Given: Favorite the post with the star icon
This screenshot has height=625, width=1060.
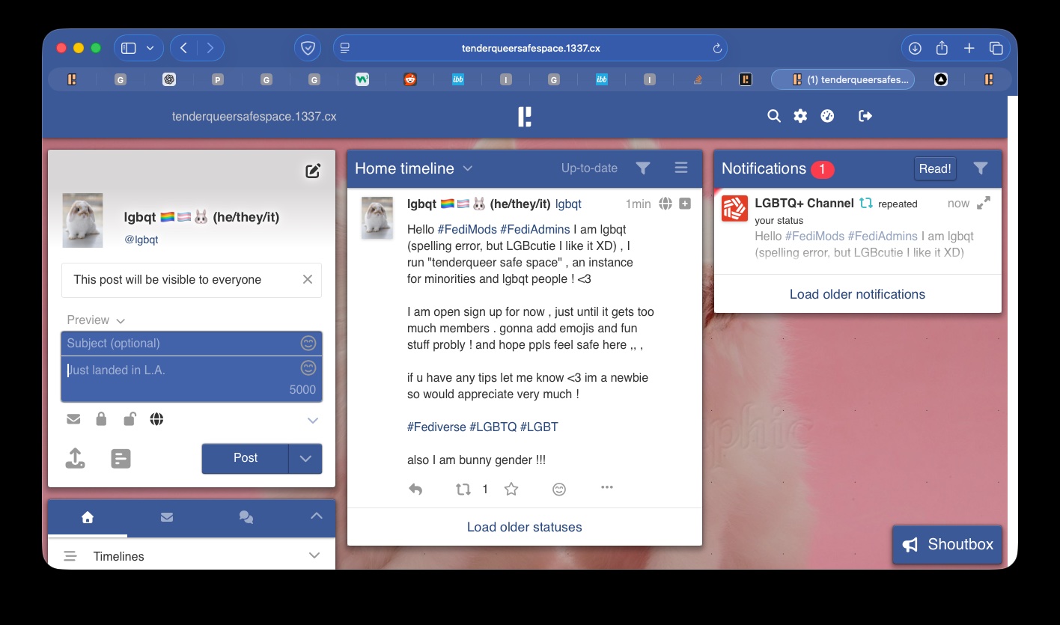Looking at the screenshot, I should 511,489.
